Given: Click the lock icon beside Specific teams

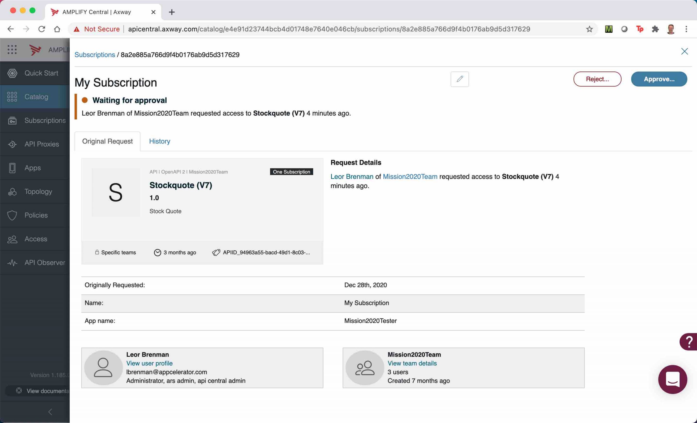Looking at the screenshot, I should coord(97,252).
